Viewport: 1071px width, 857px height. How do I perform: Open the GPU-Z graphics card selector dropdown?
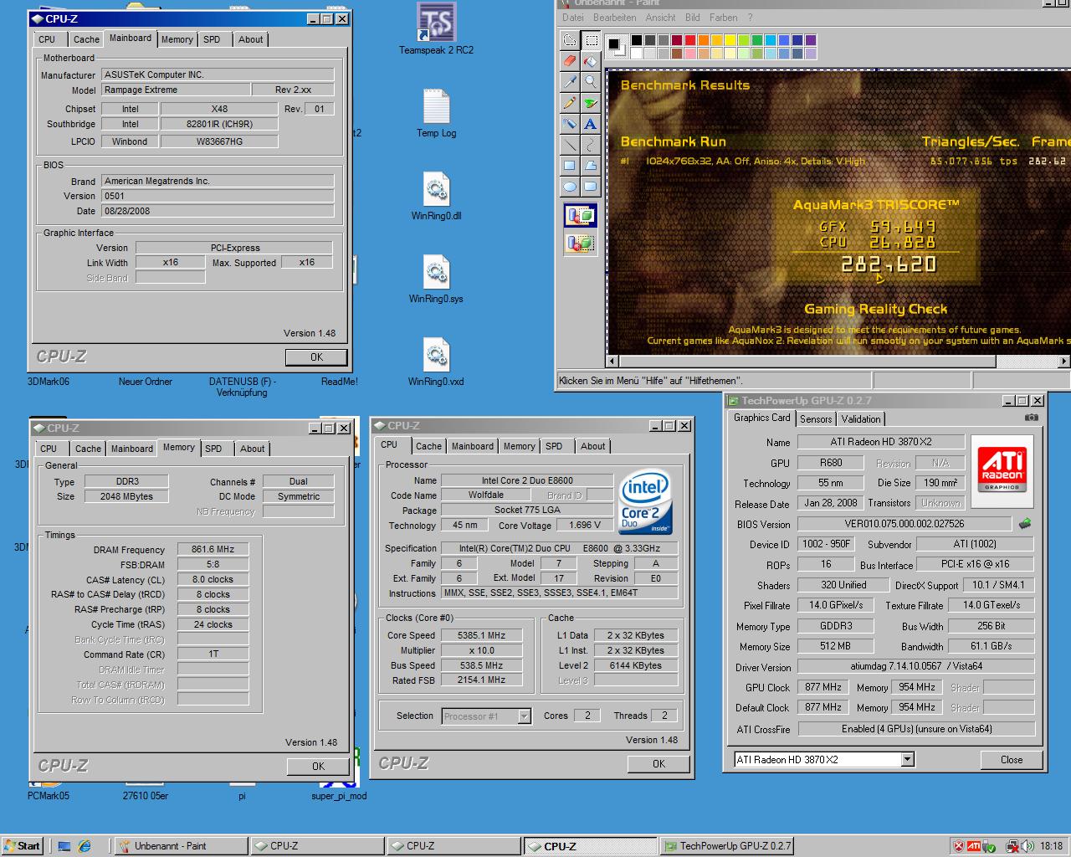point(907,760)
